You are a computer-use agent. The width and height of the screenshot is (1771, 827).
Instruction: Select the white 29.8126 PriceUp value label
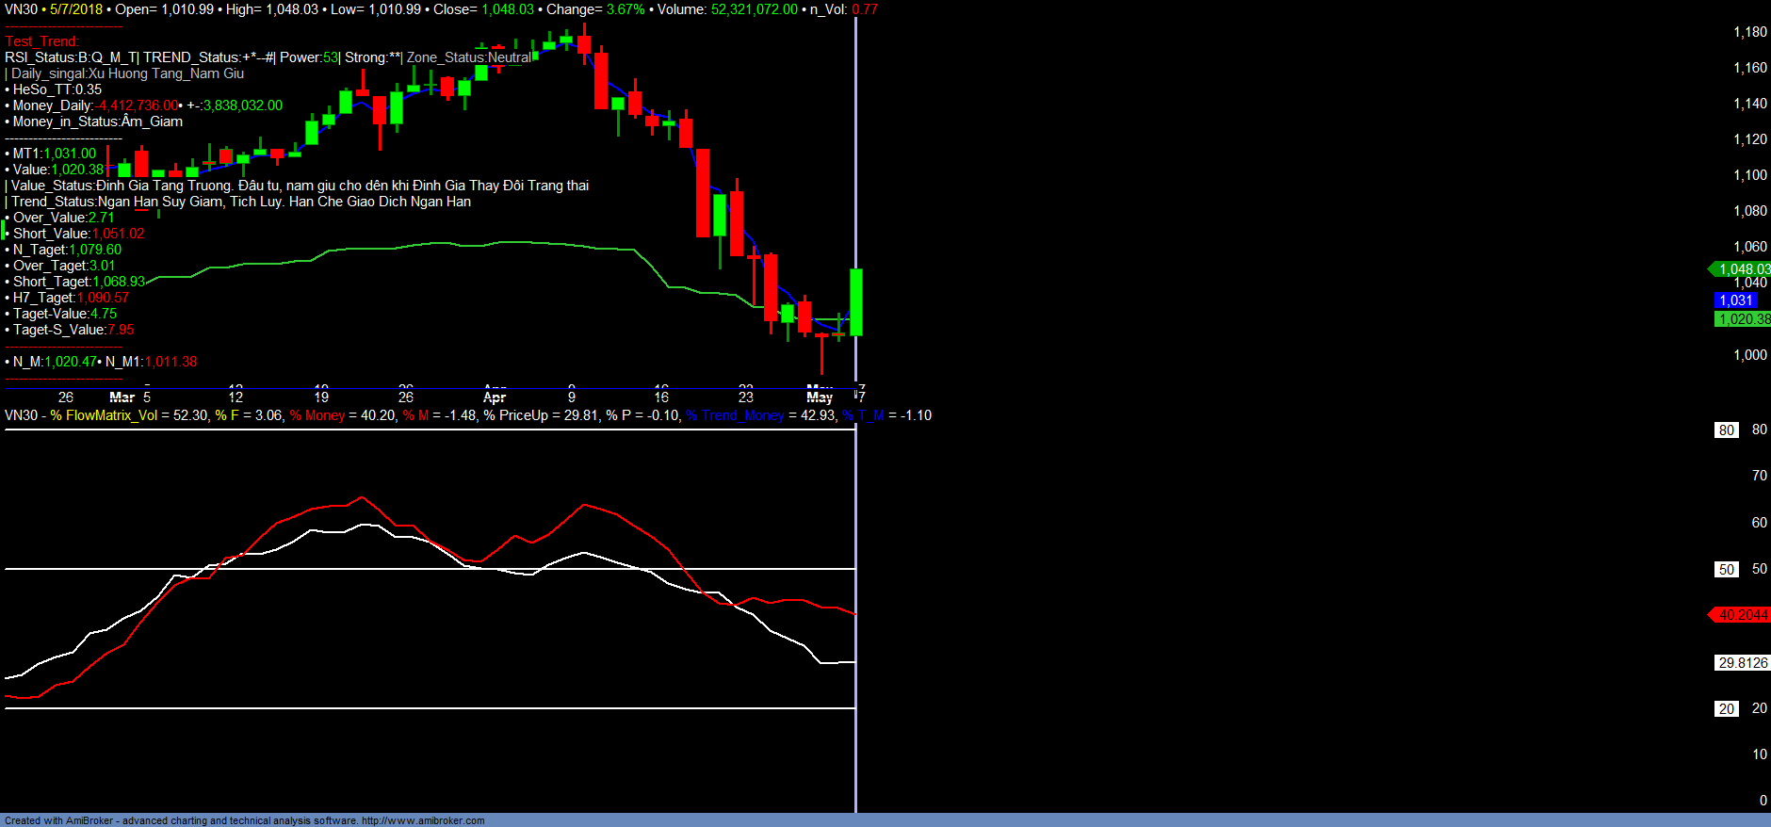(x=1743, y=663)
